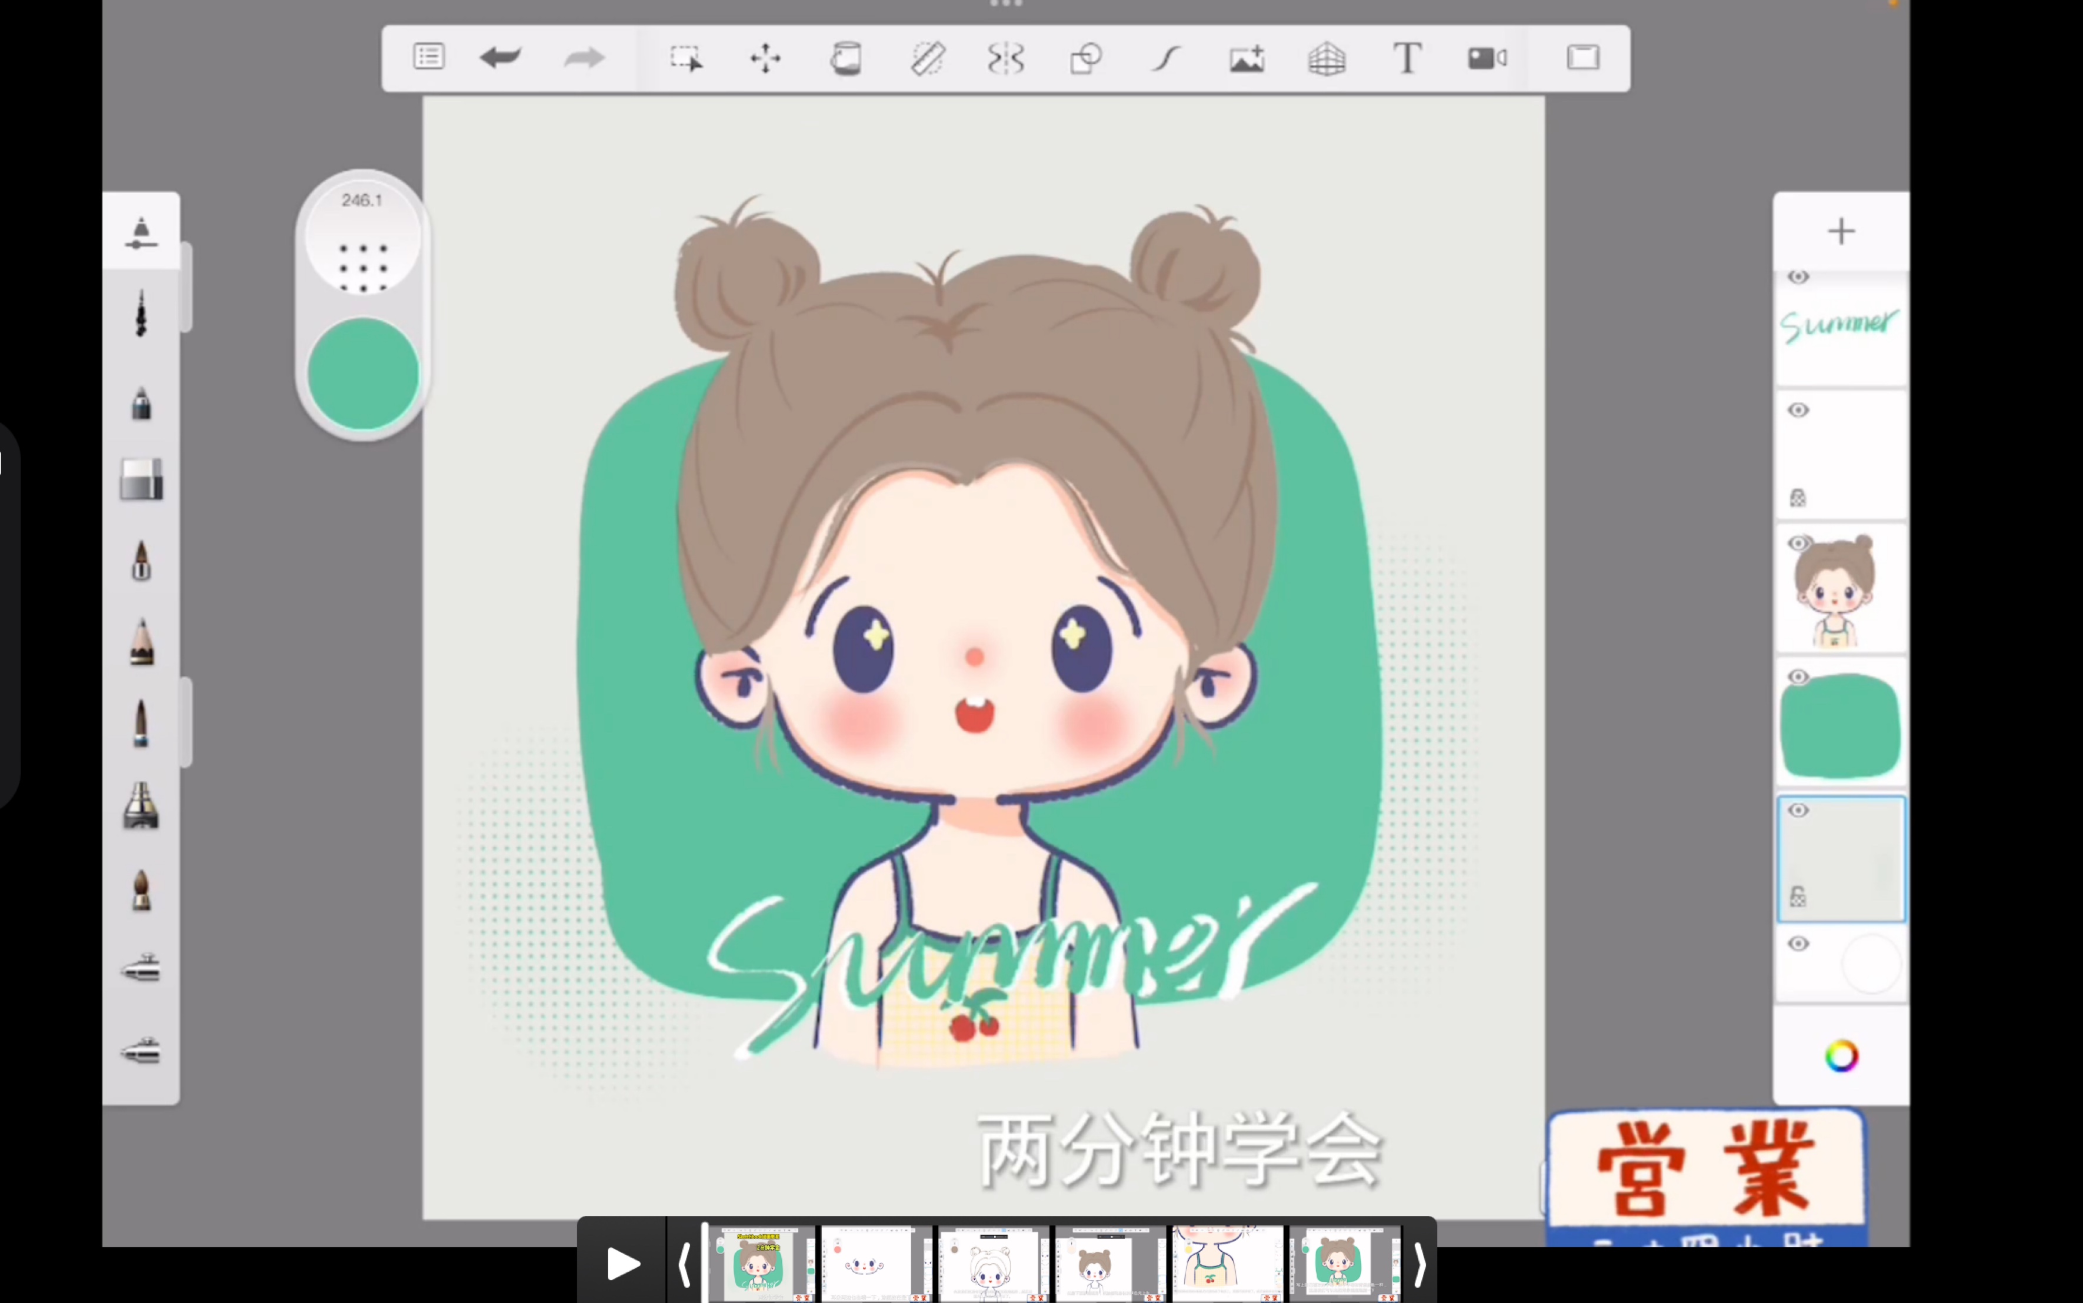Open the perspective guide grid tool
This screenshot has width=2083, height=1303.
coord(1327,59)
